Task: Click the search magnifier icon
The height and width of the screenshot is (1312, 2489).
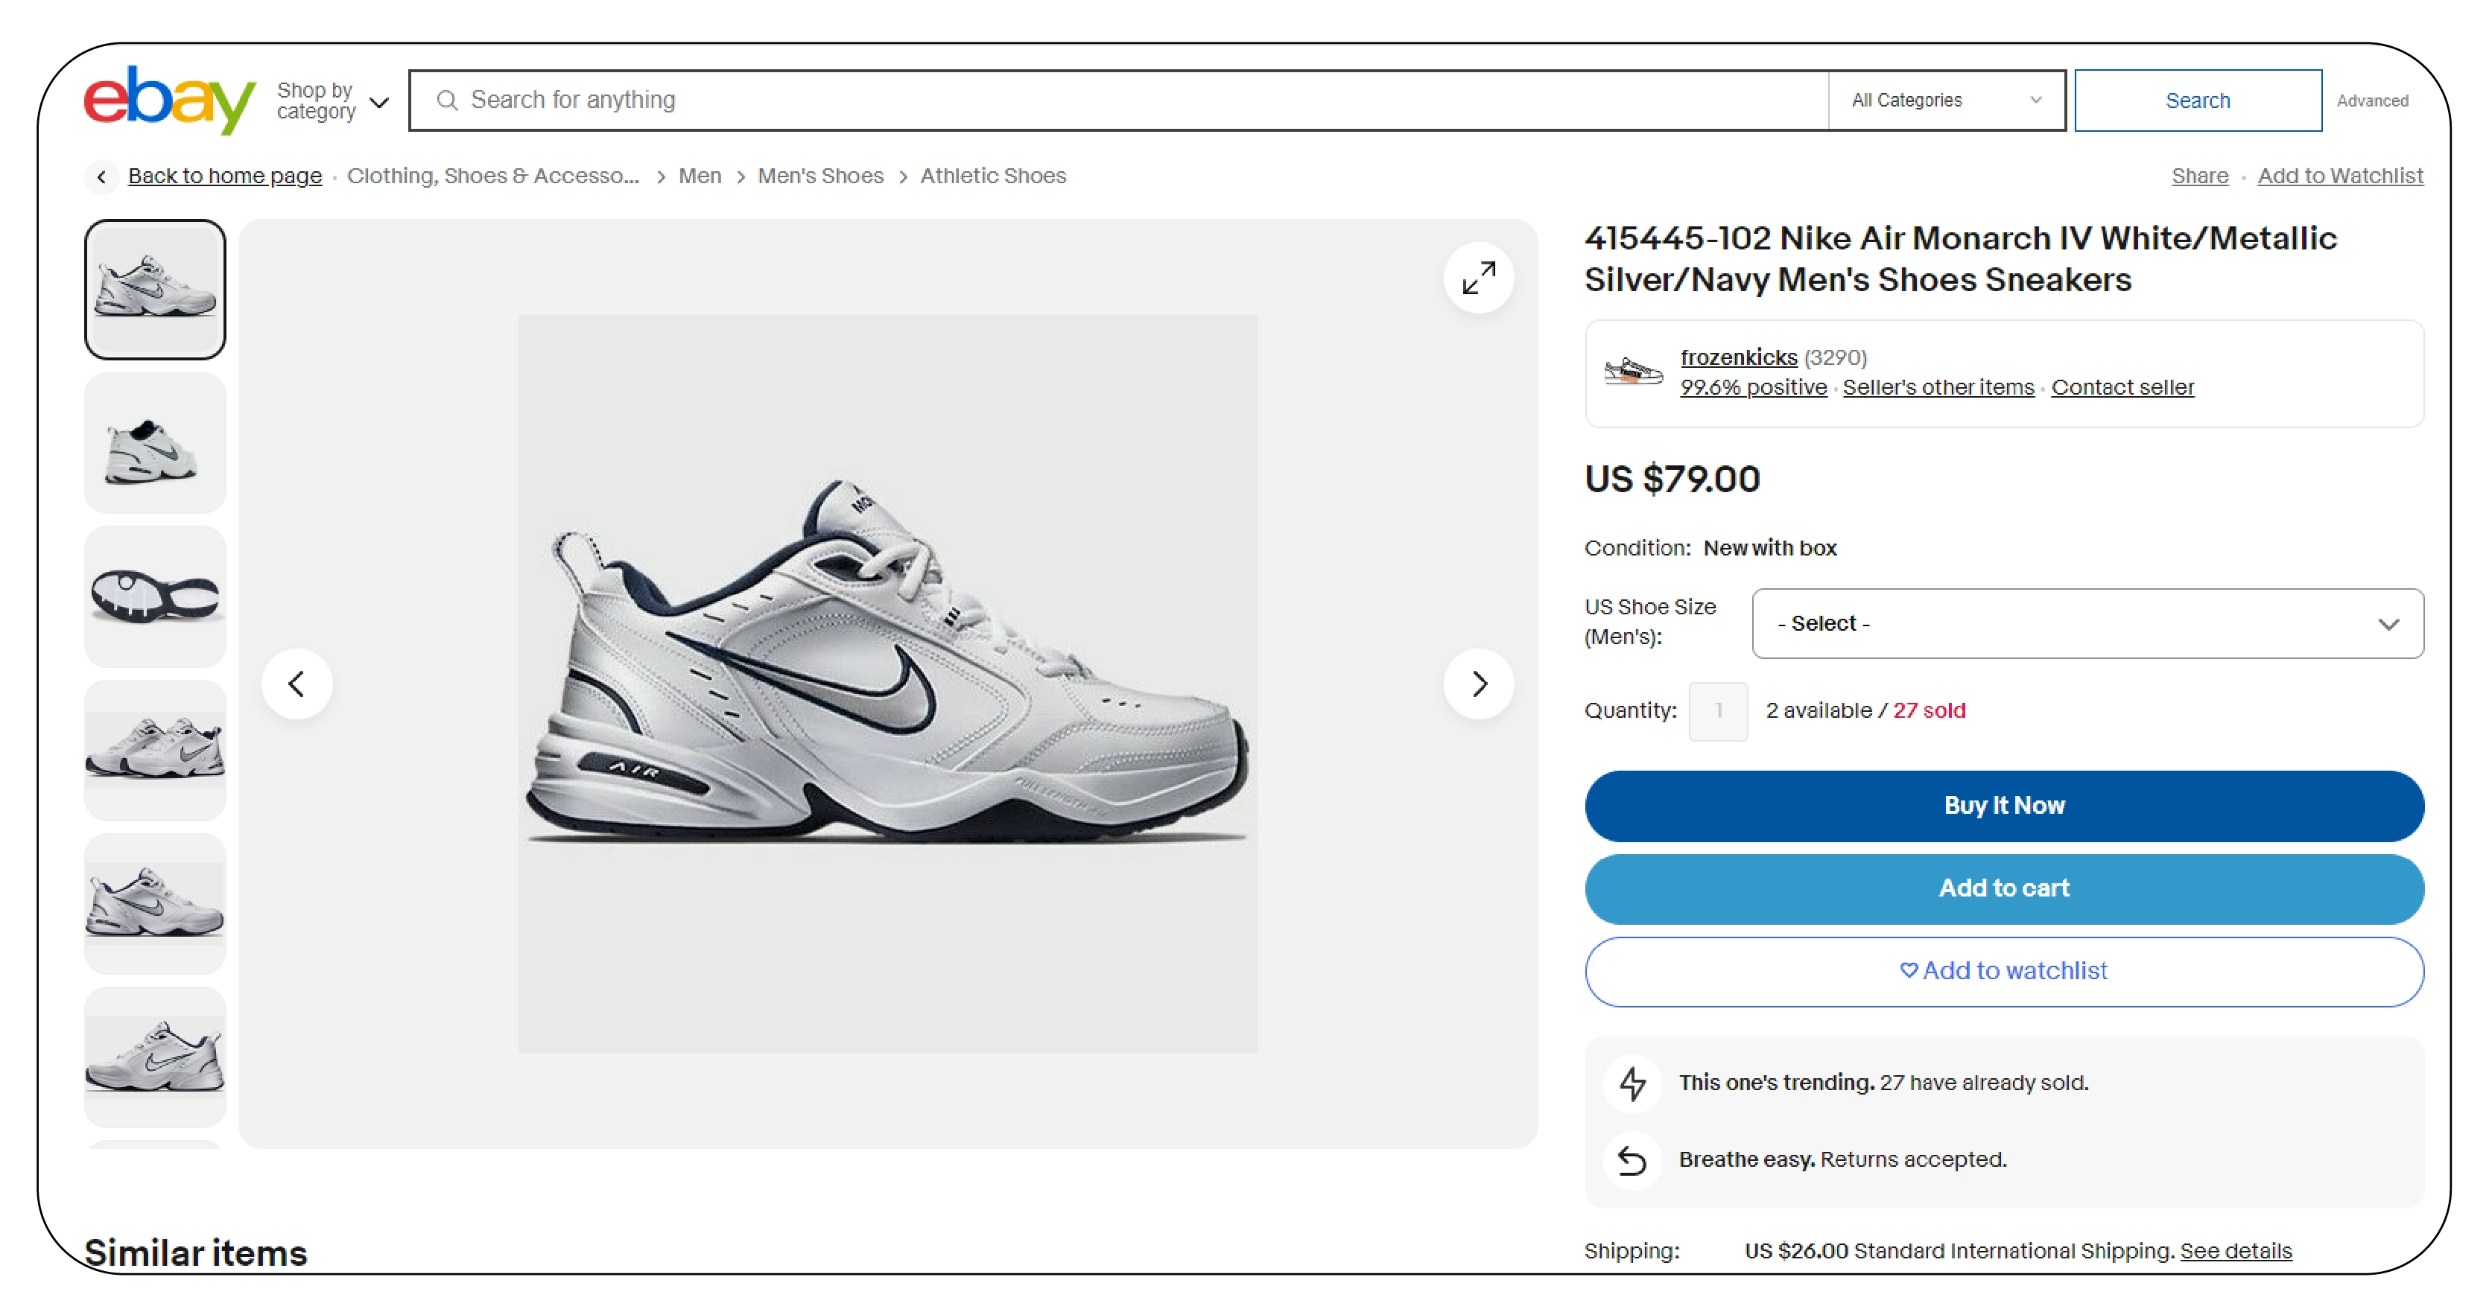Action: [446, 100]
